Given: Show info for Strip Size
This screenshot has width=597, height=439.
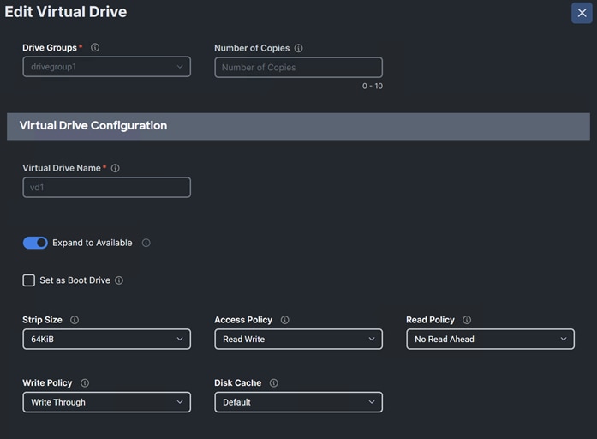Looking at the screenshot, I should click(75, 320).
